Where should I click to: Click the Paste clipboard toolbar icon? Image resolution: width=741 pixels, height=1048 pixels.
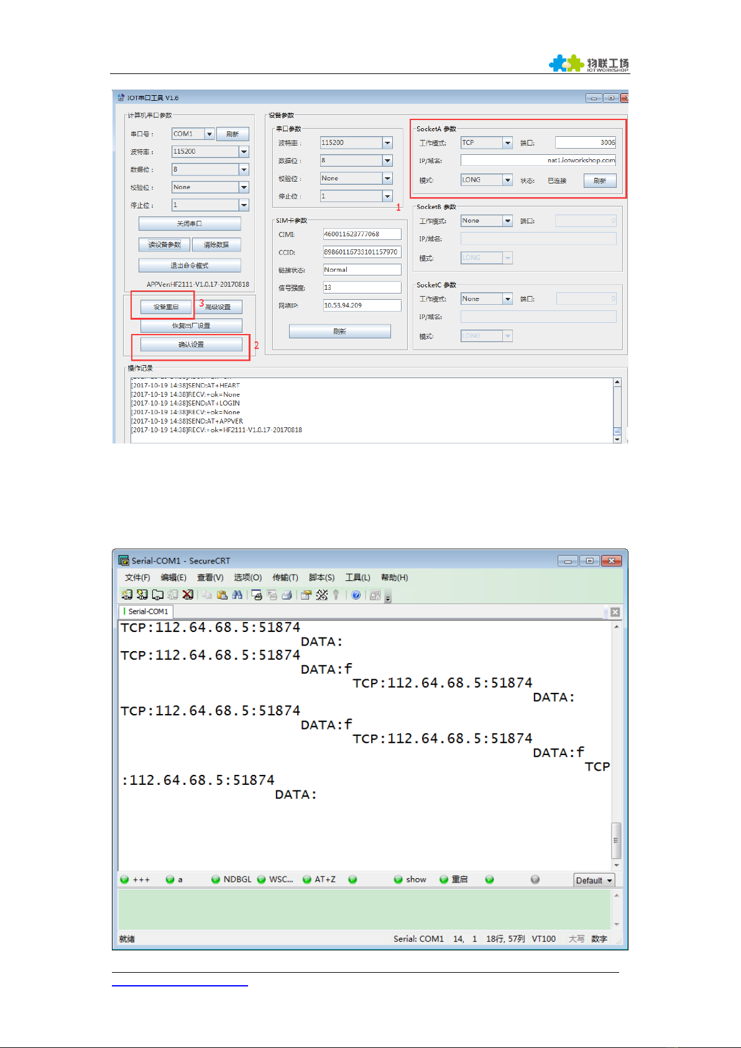(x=222, y=595)
